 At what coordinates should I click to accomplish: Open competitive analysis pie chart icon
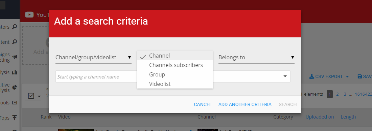pyautogui.click(x=15, y=87)
